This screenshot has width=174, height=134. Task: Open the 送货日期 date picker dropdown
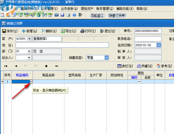point(159,45)
